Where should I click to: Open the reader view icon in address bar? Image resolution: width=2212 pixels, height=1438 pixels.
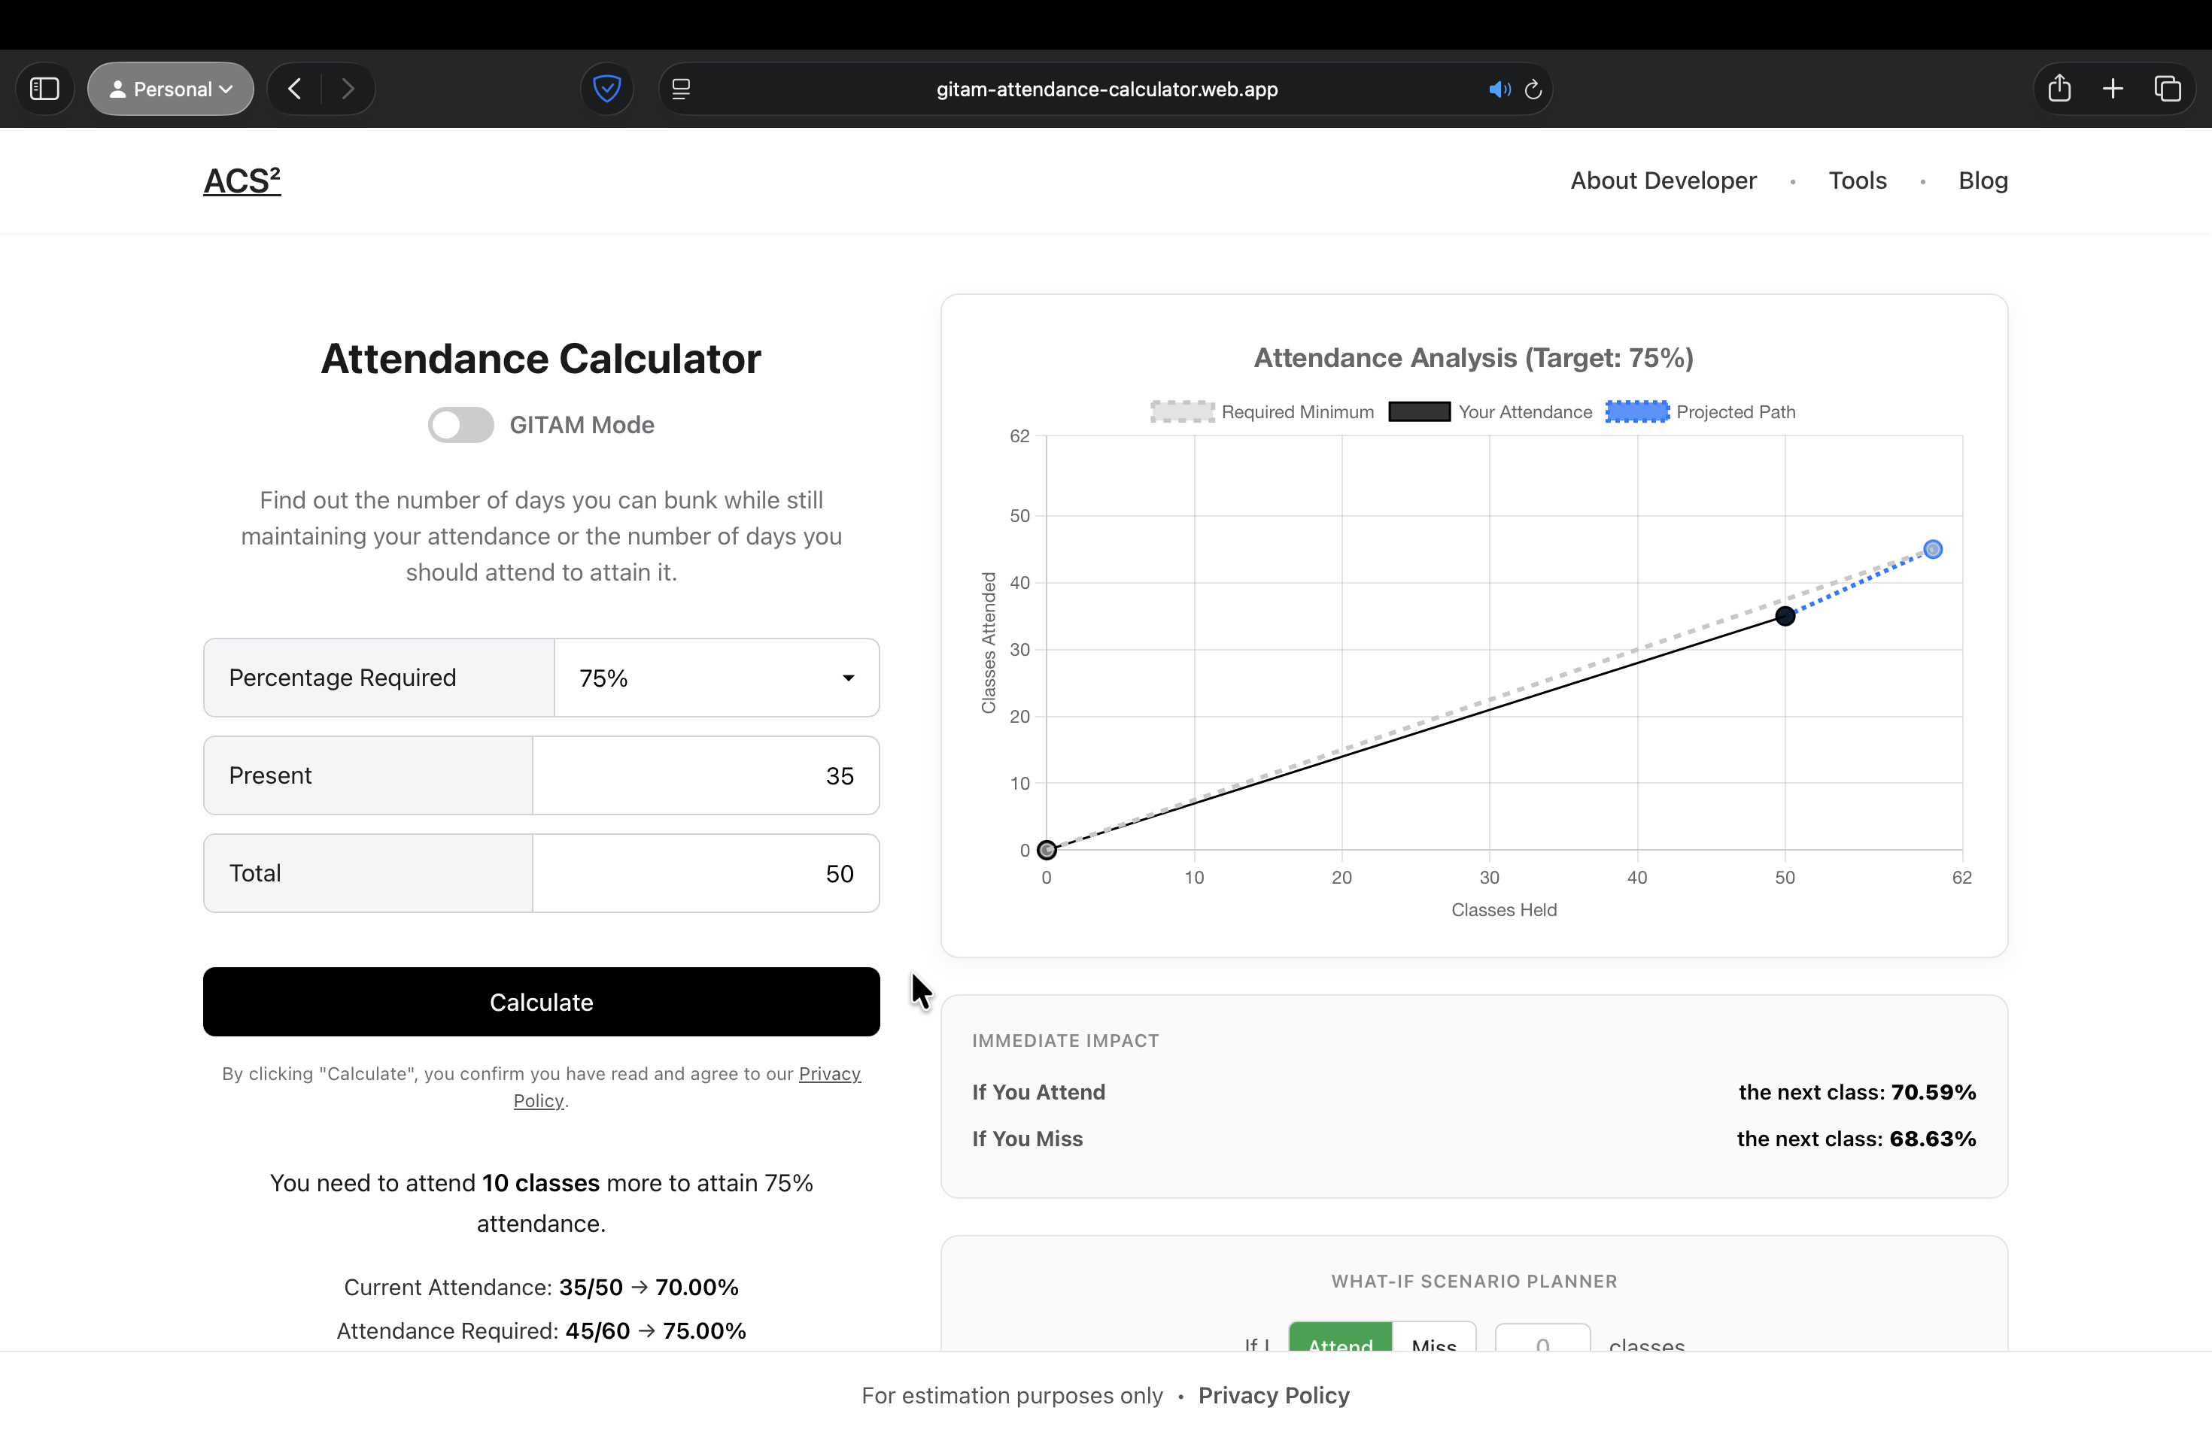click(x=681, y=89)
